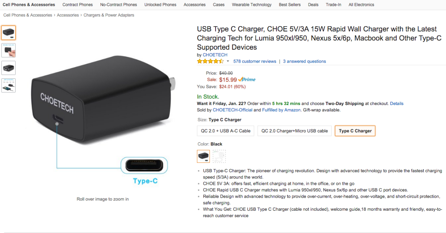Viewport: 446px width, 233px height.
Task: Go to Chargers & Power Adapters breadcrumb
Action: pyautogui.click(x=109, y=15)
